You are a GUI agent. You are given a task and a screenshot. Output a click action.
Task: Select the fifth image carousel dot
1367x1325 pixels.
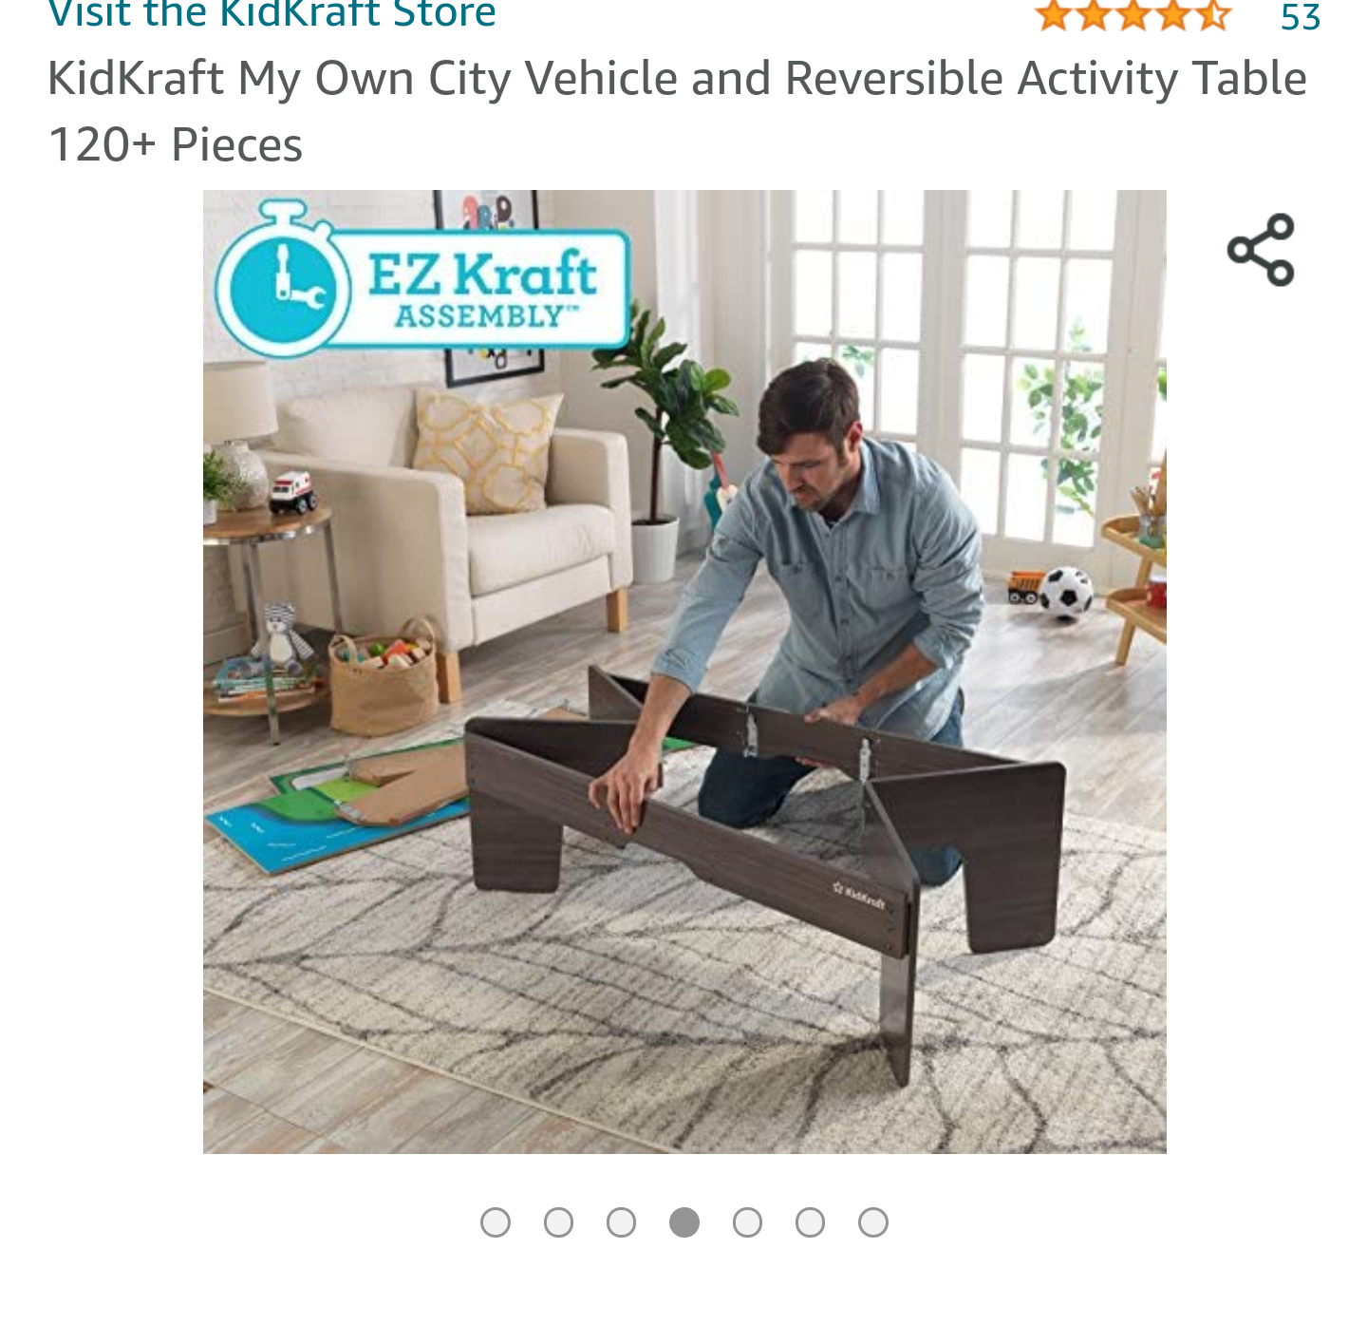click(747, 1222)
